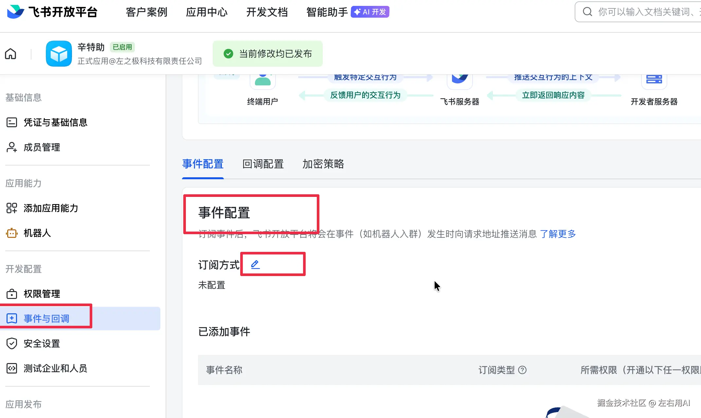Click the 了解更多 link
The height and width of the screenshot is (418, 701).
tap(558, 234)
